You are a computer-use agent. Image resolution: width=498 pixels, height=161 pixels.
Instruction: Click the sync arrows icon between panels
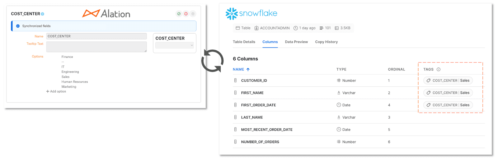coord(212,61)
